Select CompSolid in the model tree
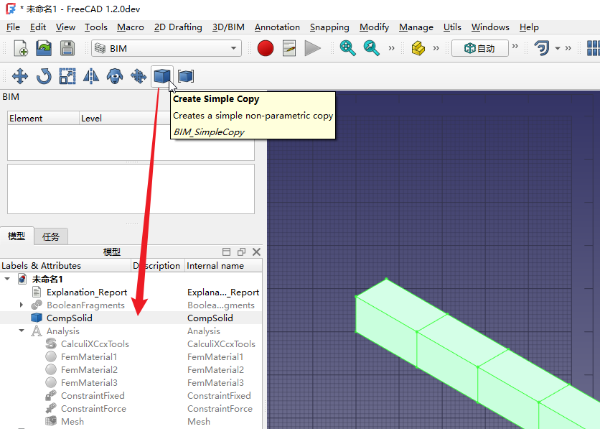 click(x=69, y=318)
